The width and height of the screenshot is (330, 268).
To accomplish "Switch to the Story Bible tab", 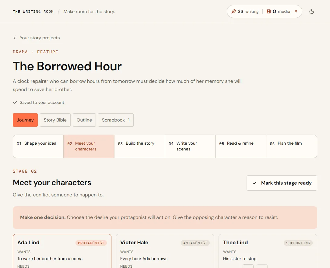I will point(55,120).
